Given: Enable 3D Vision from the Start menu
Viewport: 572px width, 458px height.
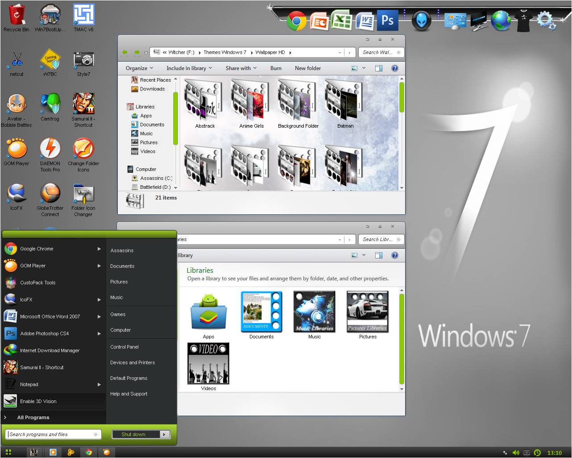Looking at the screenshot, I should (x=38, y=401).
